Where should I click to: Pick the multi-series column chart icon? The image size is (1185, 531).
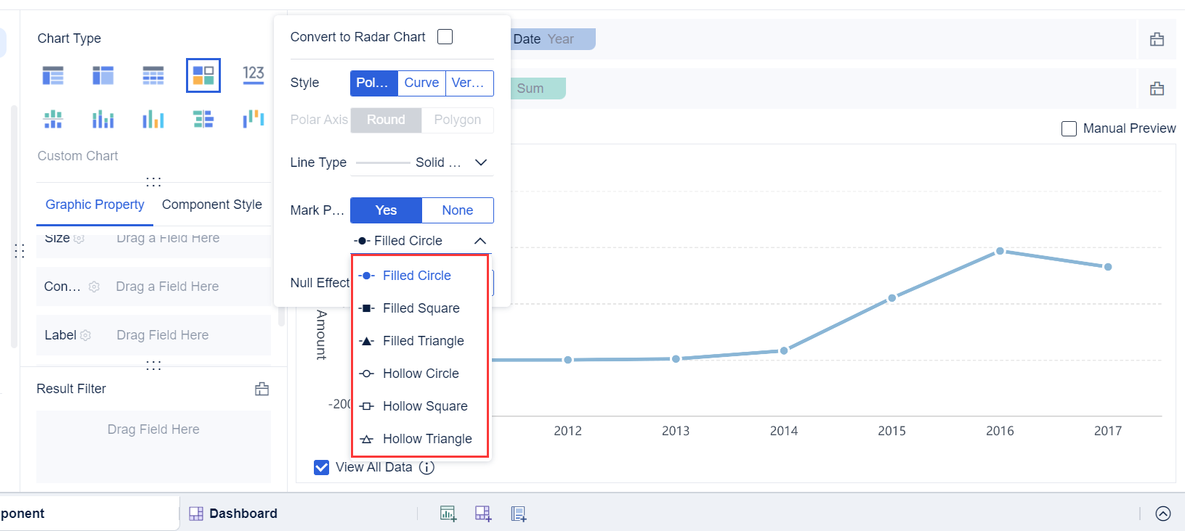coord(153,119)
